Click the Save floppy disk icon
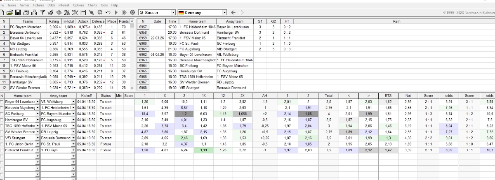 pyautogui.click(x=18, y=13)
